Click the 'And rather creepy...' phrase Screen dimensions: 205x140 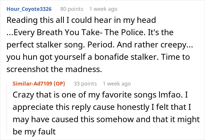[155, 45]
